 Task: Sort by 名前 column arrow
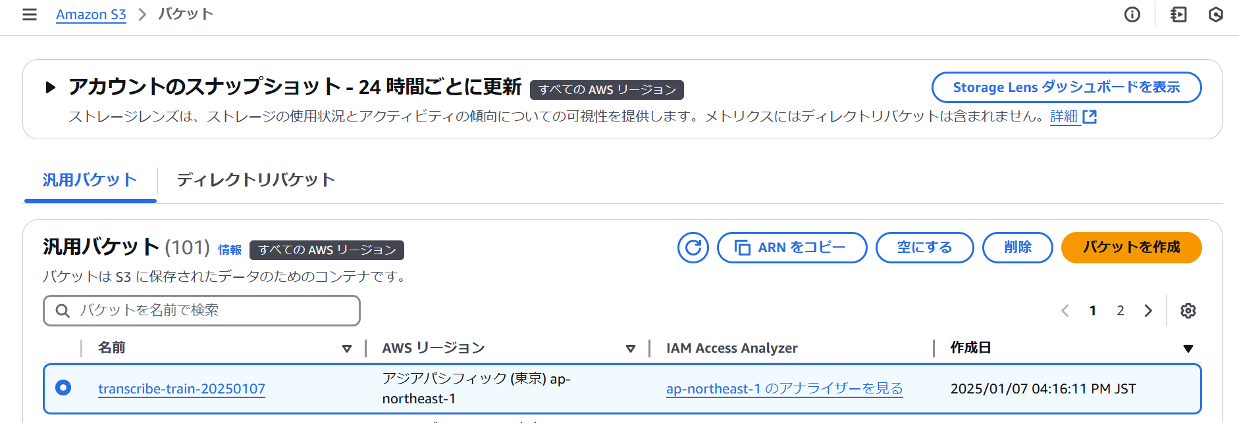click(x=347, y=349)
